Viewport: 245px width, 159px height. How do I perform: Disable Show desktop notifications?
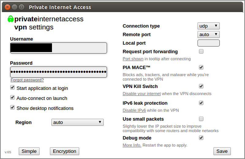tap(13, 108)
